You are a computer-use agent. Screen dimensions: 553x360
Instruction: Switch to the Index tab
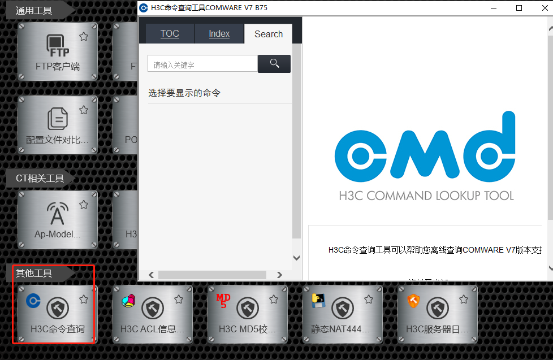click(x=219, y=34)
